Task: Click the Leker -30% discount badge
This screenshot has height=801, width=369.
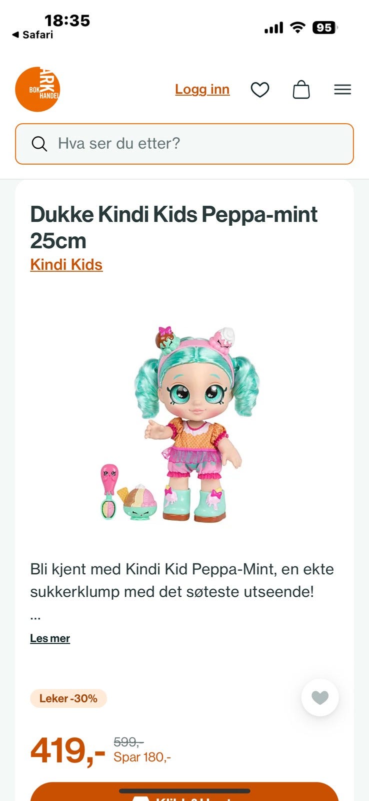Action: pyautogui.click(x=68, y=698)
